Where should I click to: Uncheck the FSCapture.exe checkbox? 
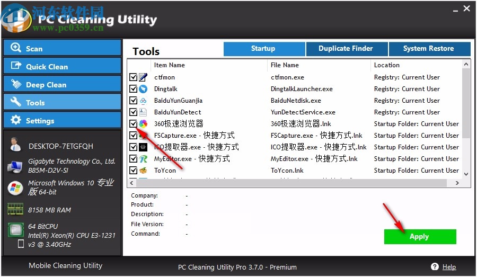(x=133, y=135)
